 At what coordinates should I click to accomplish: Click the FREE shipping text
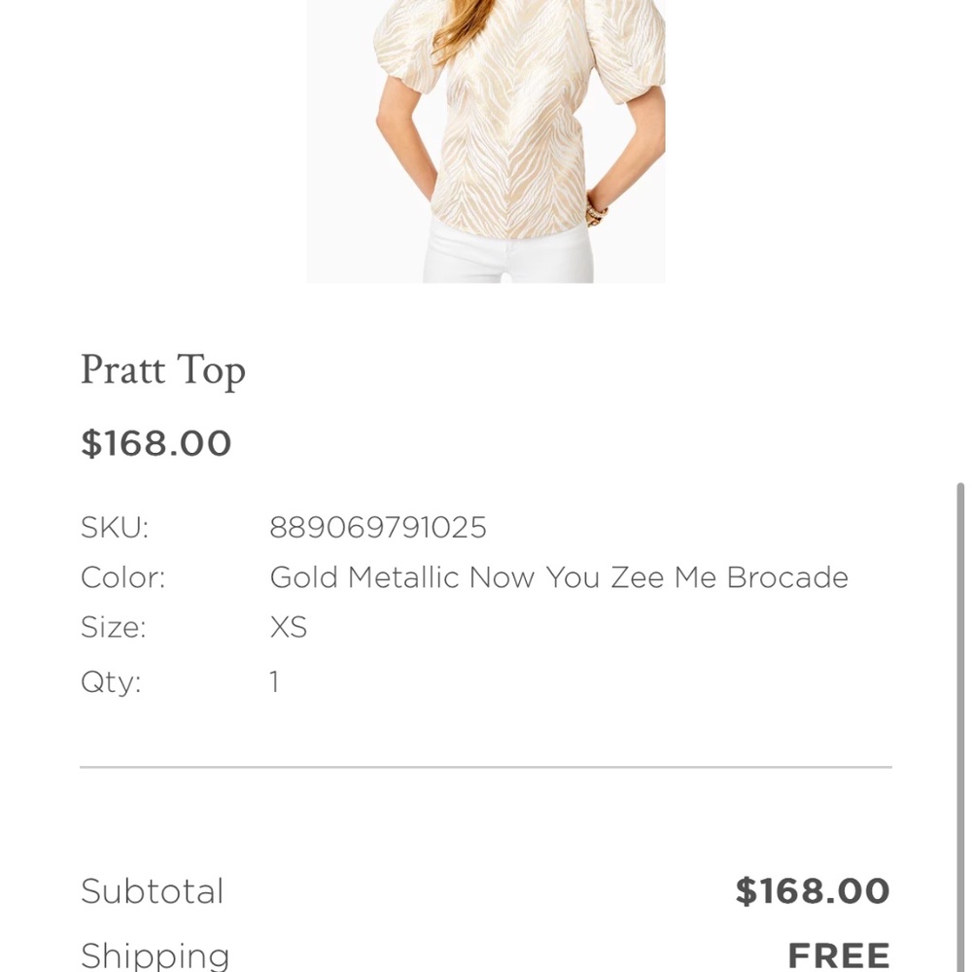(x=838, y=955)
